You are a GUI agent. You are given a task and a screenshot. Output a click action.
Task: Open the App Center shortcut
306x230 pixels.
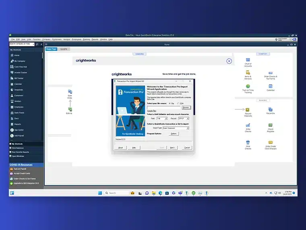17,130
